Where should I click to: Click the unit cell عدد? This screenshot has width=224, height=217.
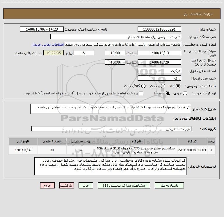click(x=81, y=150)
